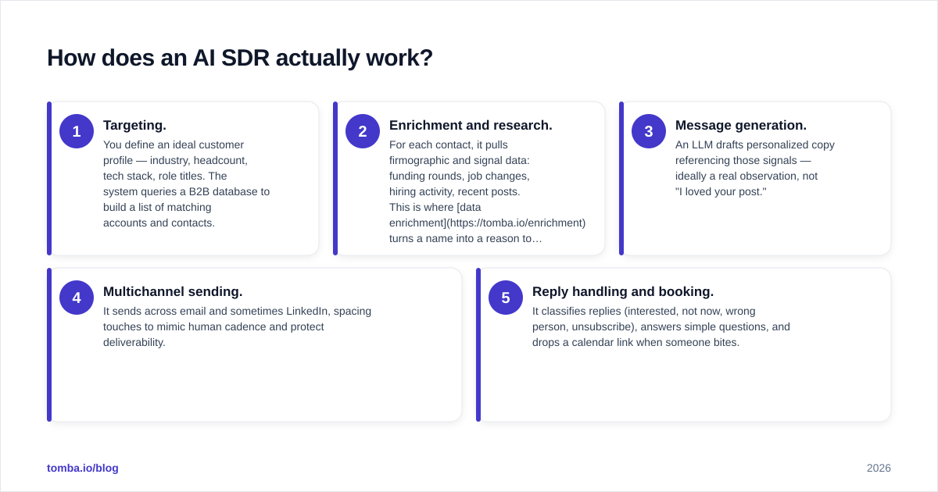The image size is (938, 492).
Task: Click the line 'For each contact, it pulls'
Action: click(x=449, y=144)
